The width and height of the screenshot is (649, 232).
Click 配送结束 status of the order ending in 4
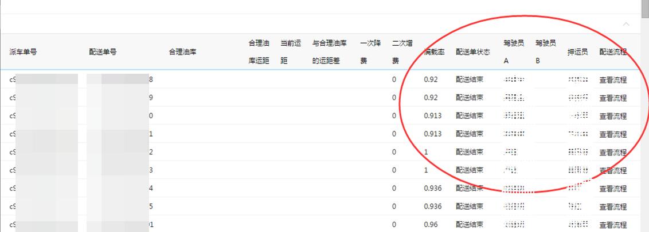coord(470,188)
